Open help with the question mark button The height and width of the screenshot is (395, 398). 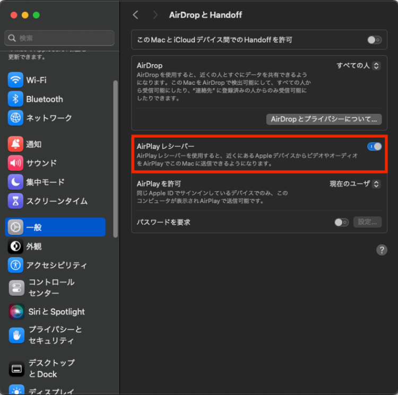click(x=382, y=250)
